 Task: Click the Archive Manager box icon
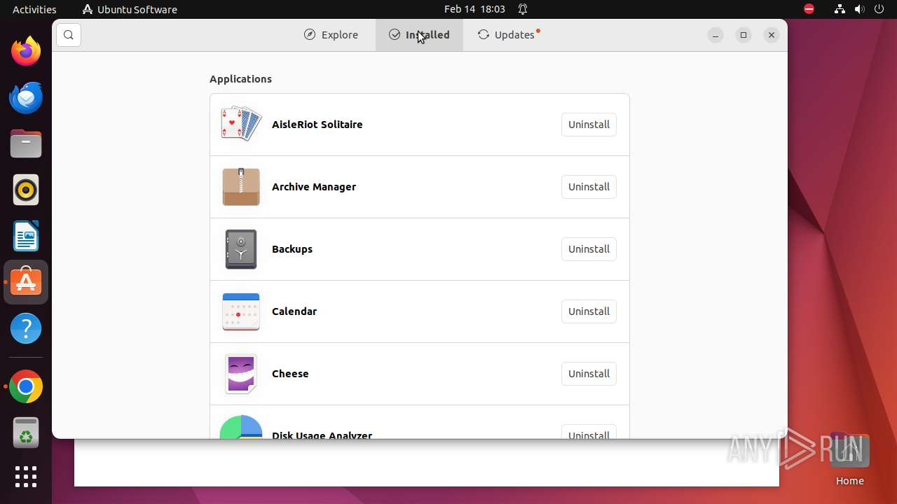click(x=241, y=187)
